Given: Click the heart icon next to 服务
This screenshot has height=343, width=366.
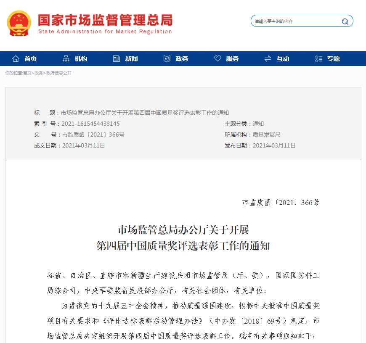Looking at the screenshot, I should click(217, 58).
